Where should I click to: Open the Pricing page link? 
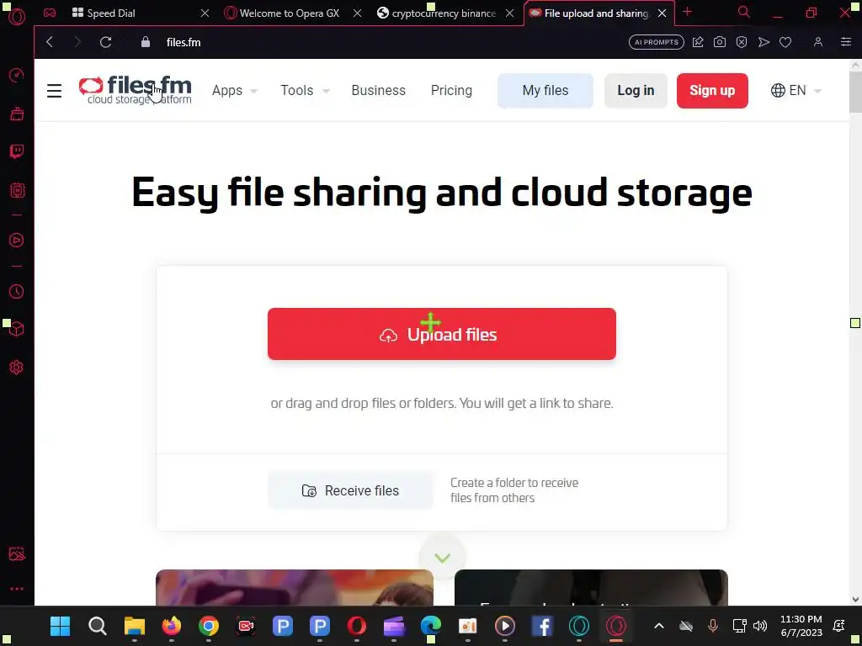451,91
